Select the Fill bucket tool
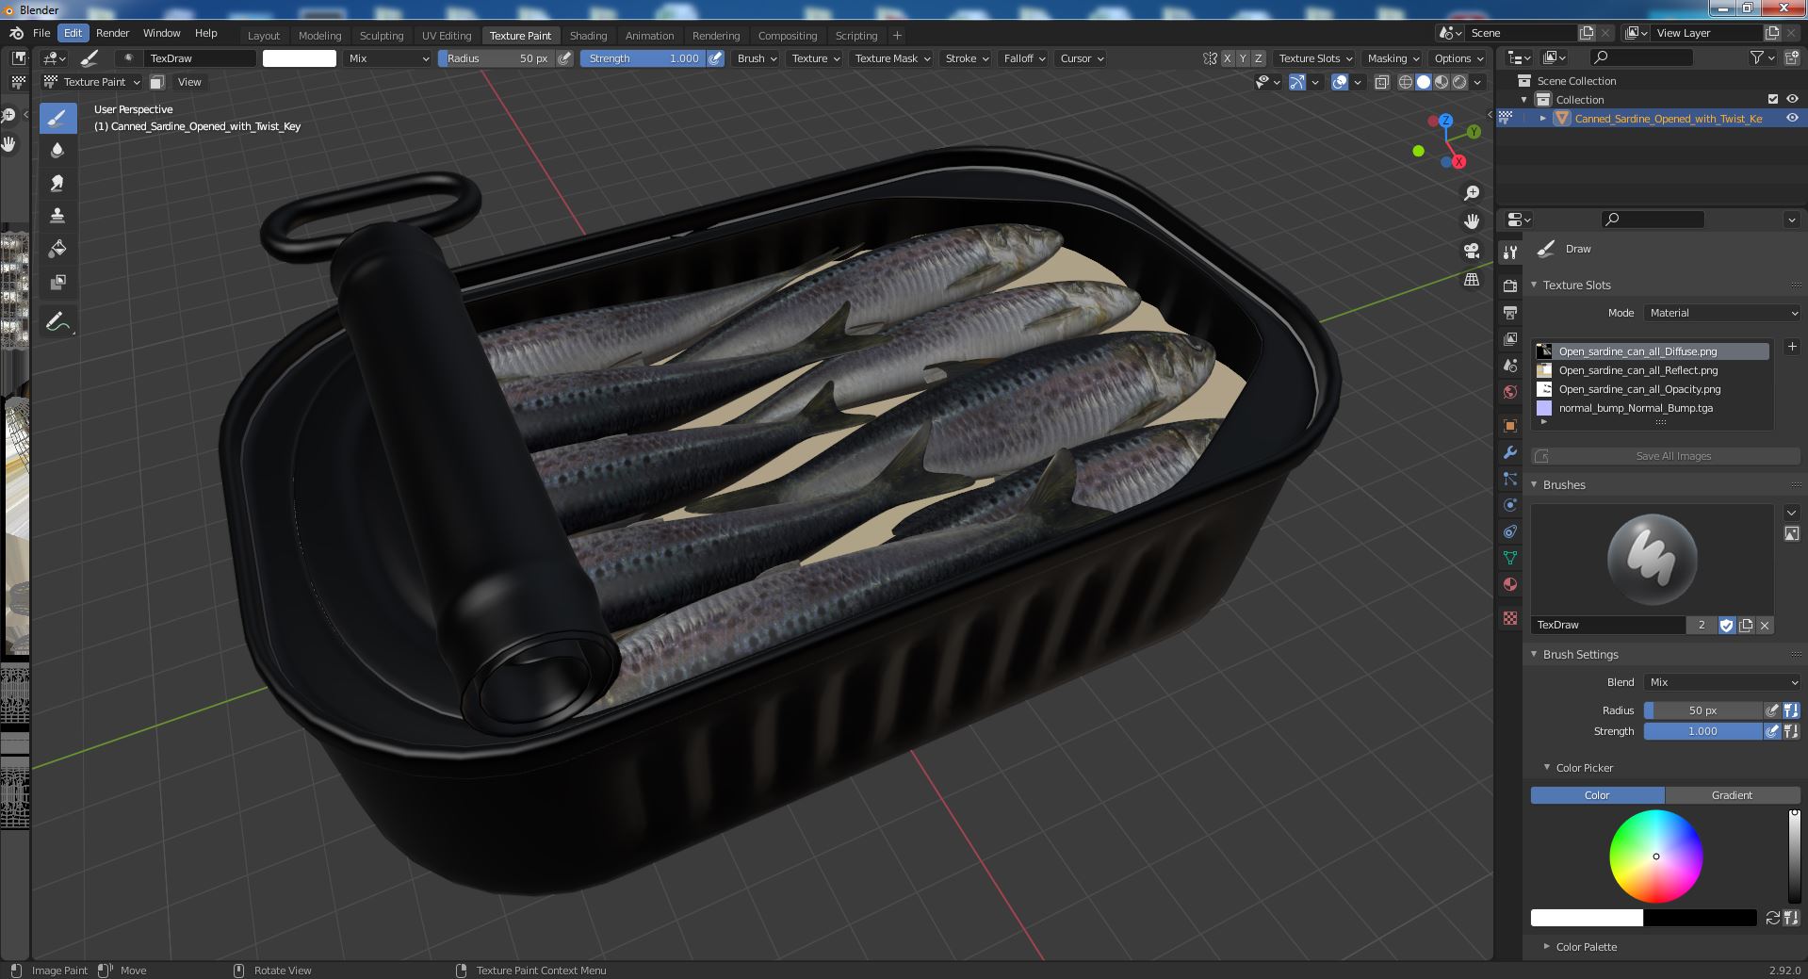This screenshot has width=1808, height=979. tap(57, 249)
